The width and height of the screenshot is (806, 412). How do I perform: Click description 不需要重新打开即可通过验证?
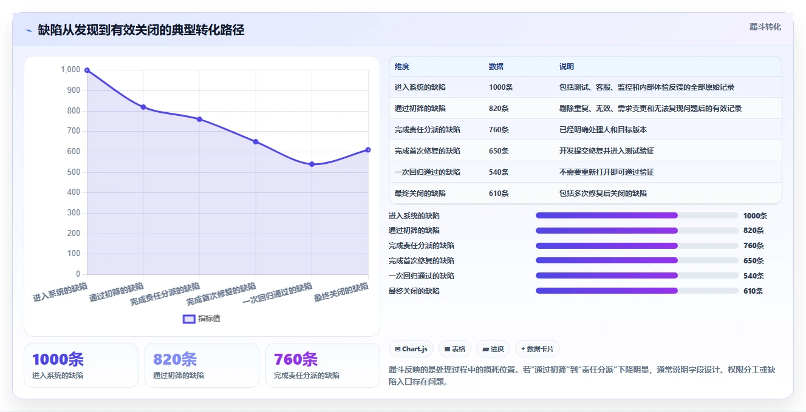pyautogui.click(x=607, y=172)
